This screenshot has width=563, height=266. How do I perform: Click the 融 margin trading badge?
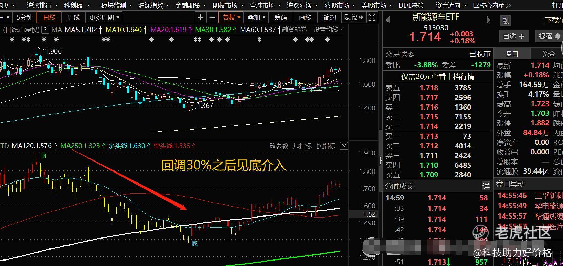pos(506,21)
